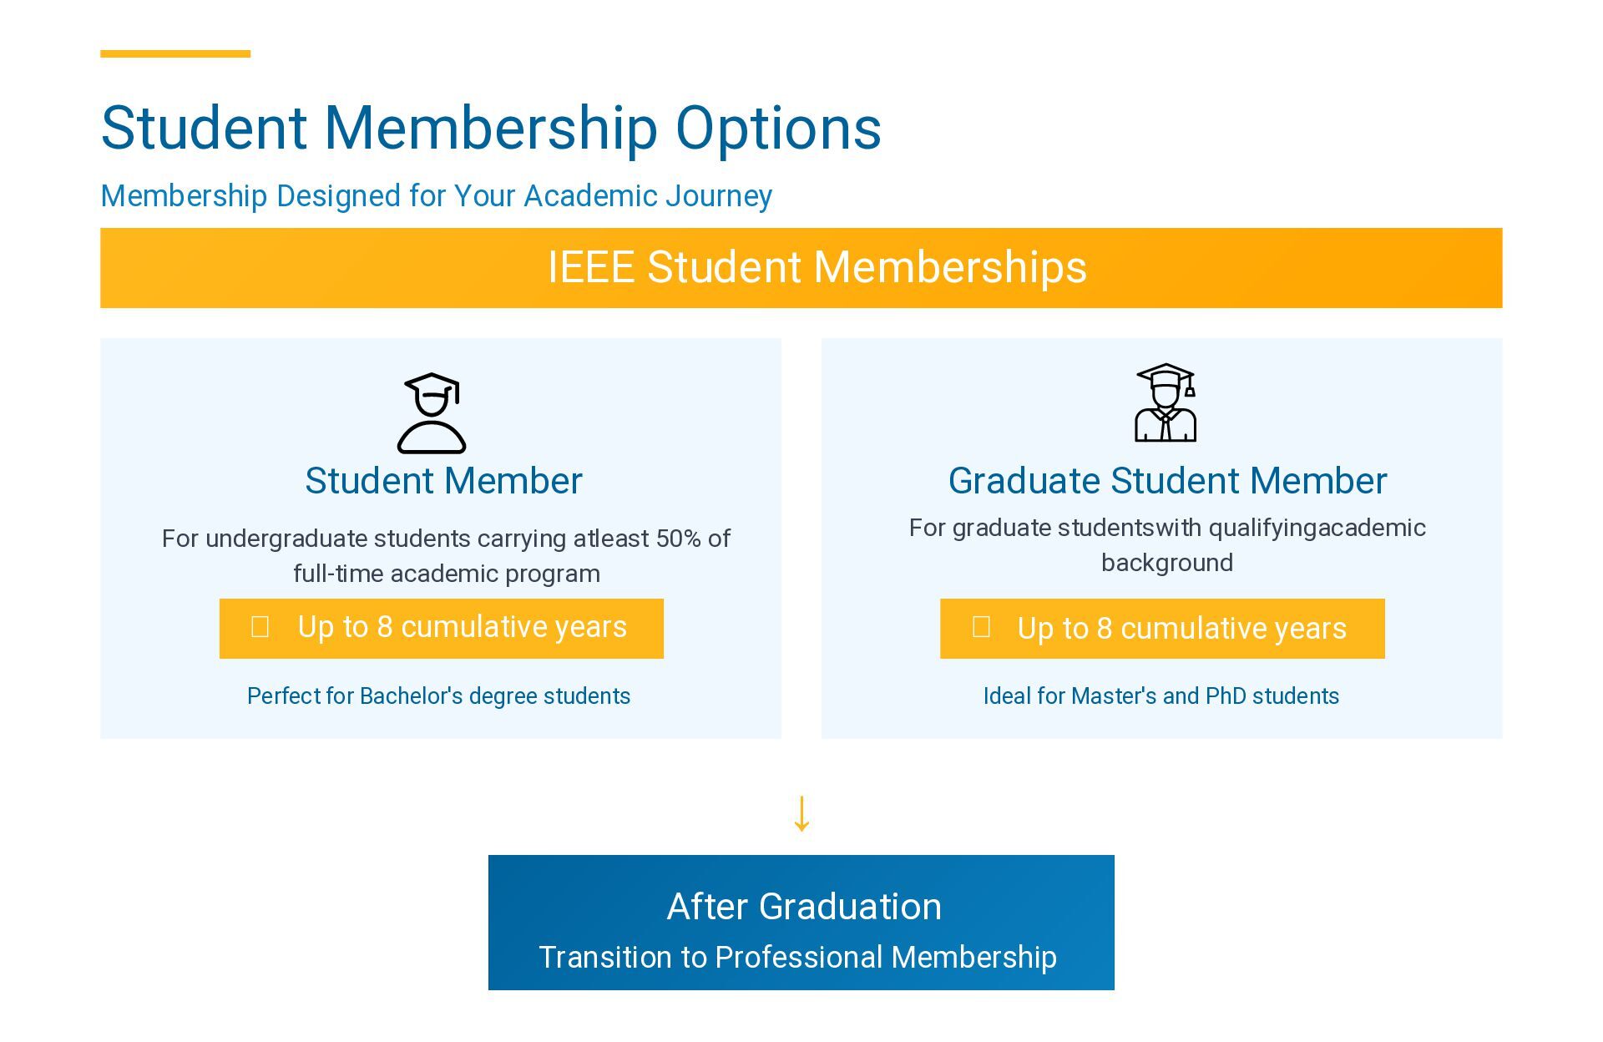Screen dimensions: 1603x1042
Task: Click square glyph in Student Member years badge
Action: pyautogui.click(x=260, y=627)
